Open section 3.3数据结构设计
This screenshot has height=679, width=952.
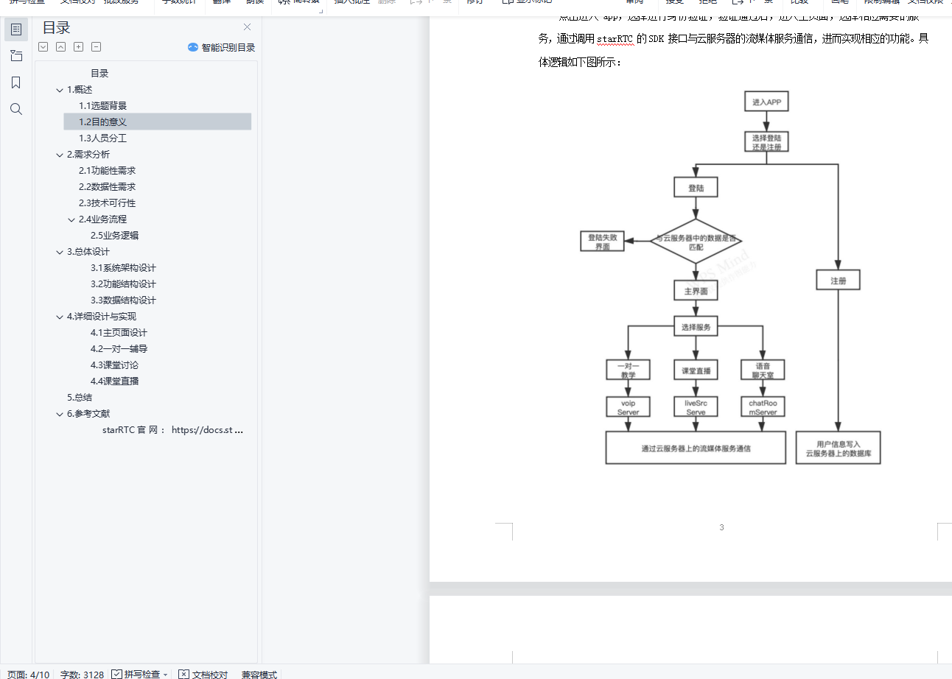(x=123, y=300)
